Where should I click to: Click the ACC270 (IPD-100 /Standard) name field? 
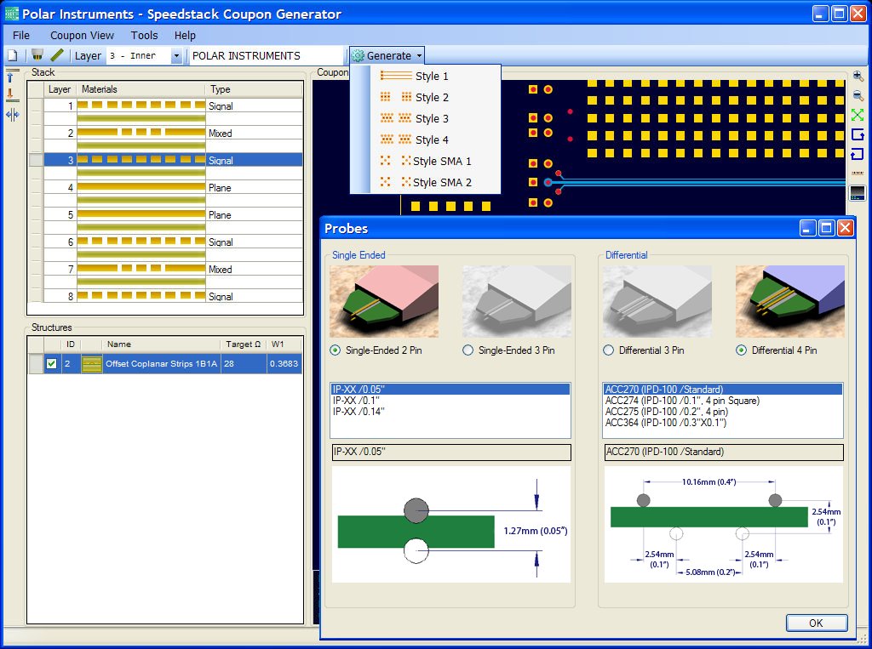pyautogui.click(x=724, y=452)
